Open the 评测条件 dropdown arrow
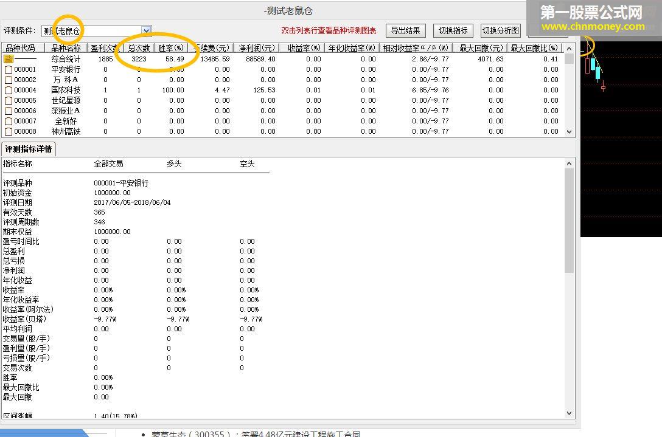This screenshot has height=437, width=662. [x=146, y=31]
